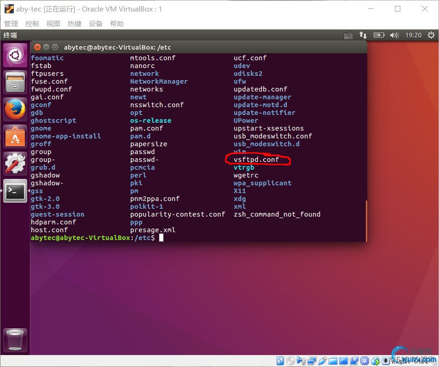Open the session gear menu in top panel
The height and width of the screenshot is (367, 439).
[431, 35]
